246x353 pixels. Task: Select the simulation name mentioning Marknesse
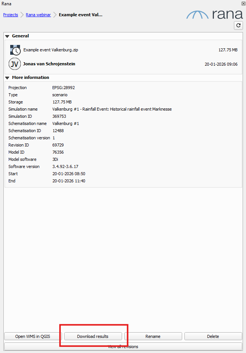click(x=112, y=109)
